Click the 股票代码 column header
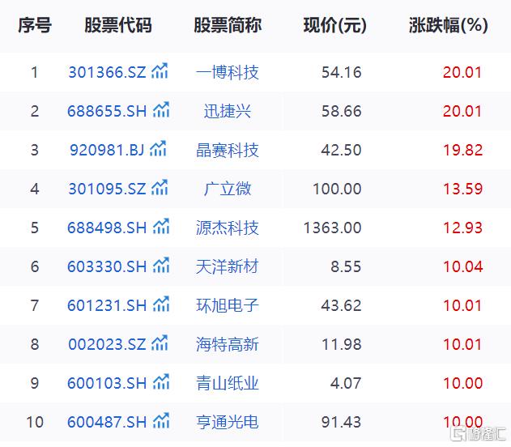Screen dimensions: 511x447 tap(118, 25)
